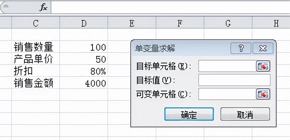Screen dimensions: 290x140
Task: Select the cell containing 4000
Action: pos(84,83)
